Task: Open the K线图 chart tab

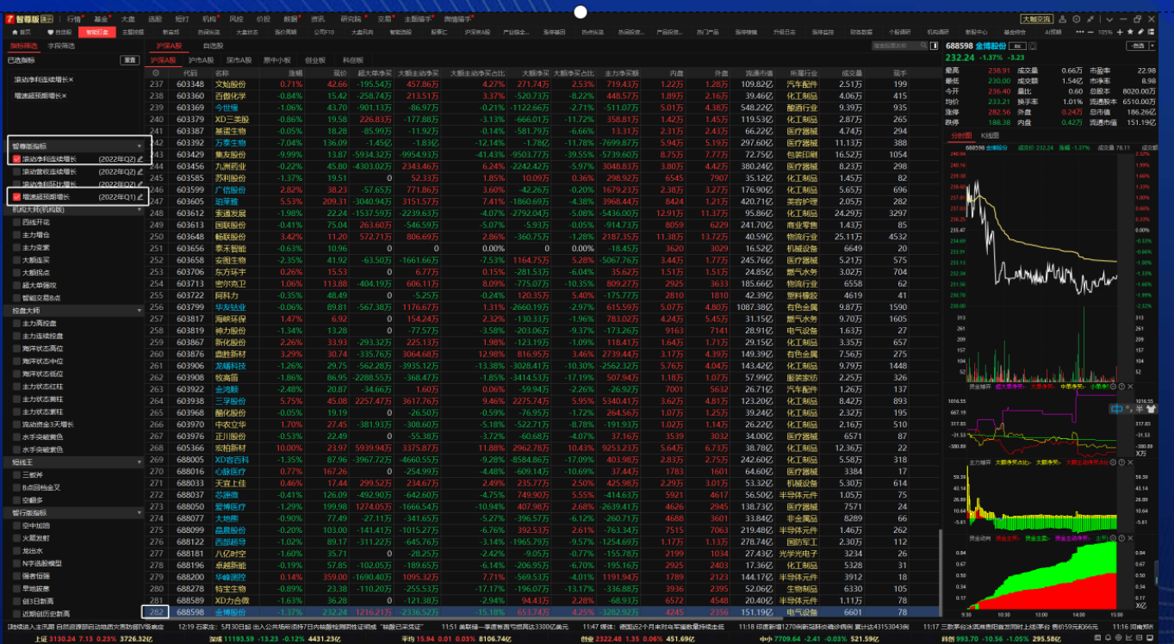Action: pyautogui.click(x=990, y=135)
